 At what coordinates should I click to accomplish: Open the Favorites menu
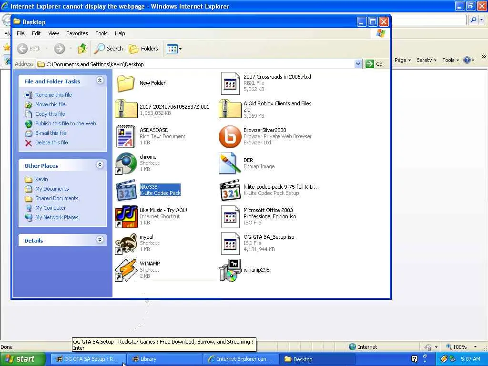pyautogui.click(x=77, y=33)
